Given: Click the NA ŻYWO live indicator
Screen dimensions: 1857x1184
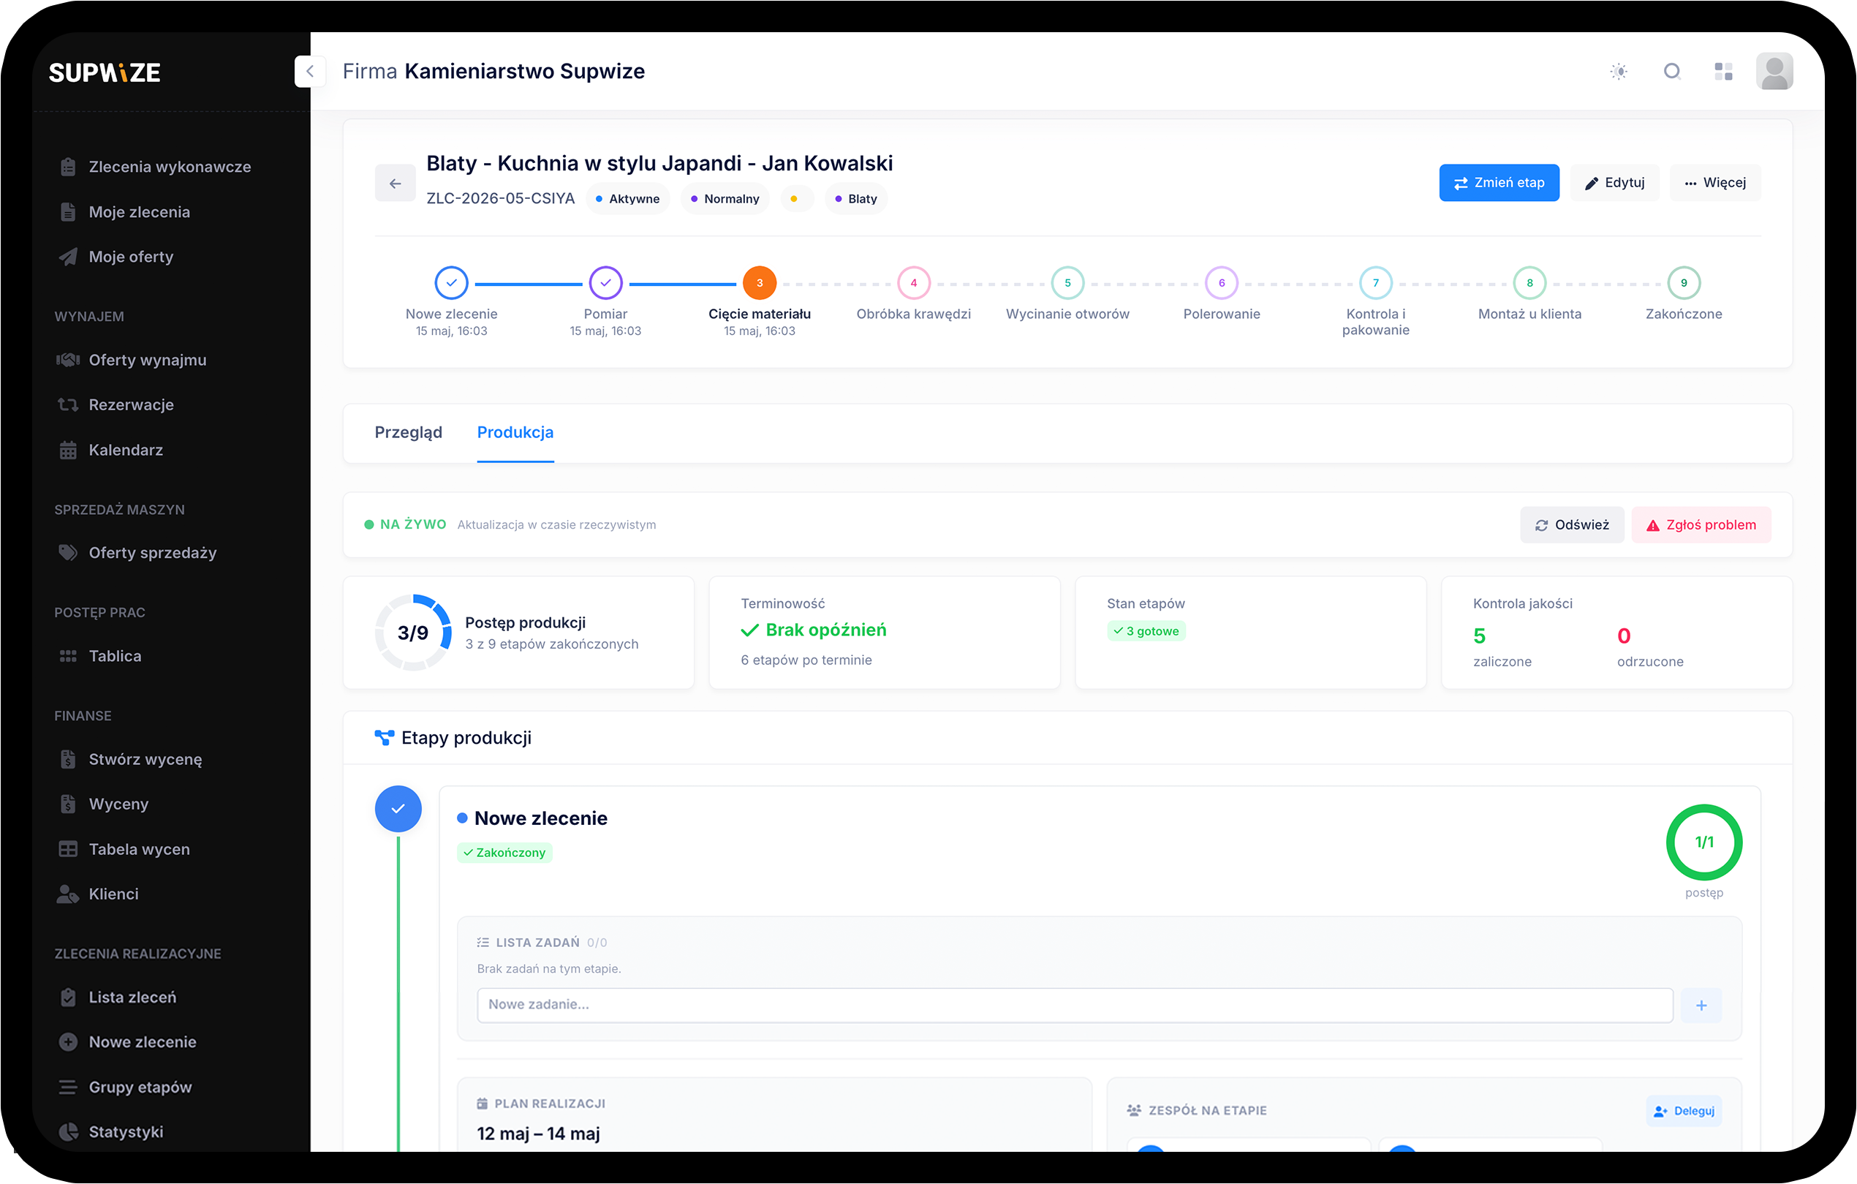Looking at the screenshot, I should pyautogui.click(x=406, y=525).
